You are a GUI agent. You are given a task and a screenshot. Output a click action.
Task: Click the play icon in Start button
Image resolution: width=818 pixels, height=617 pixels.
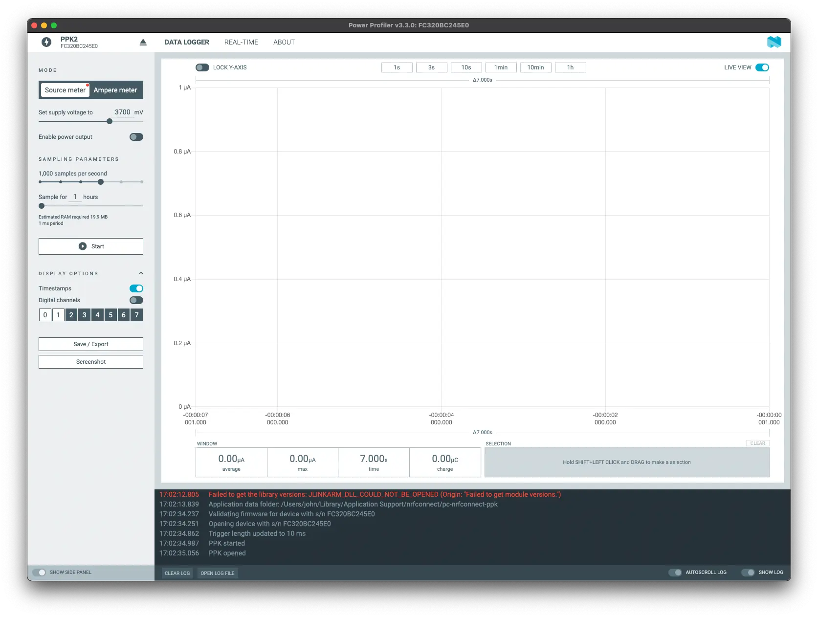[83, 246]
